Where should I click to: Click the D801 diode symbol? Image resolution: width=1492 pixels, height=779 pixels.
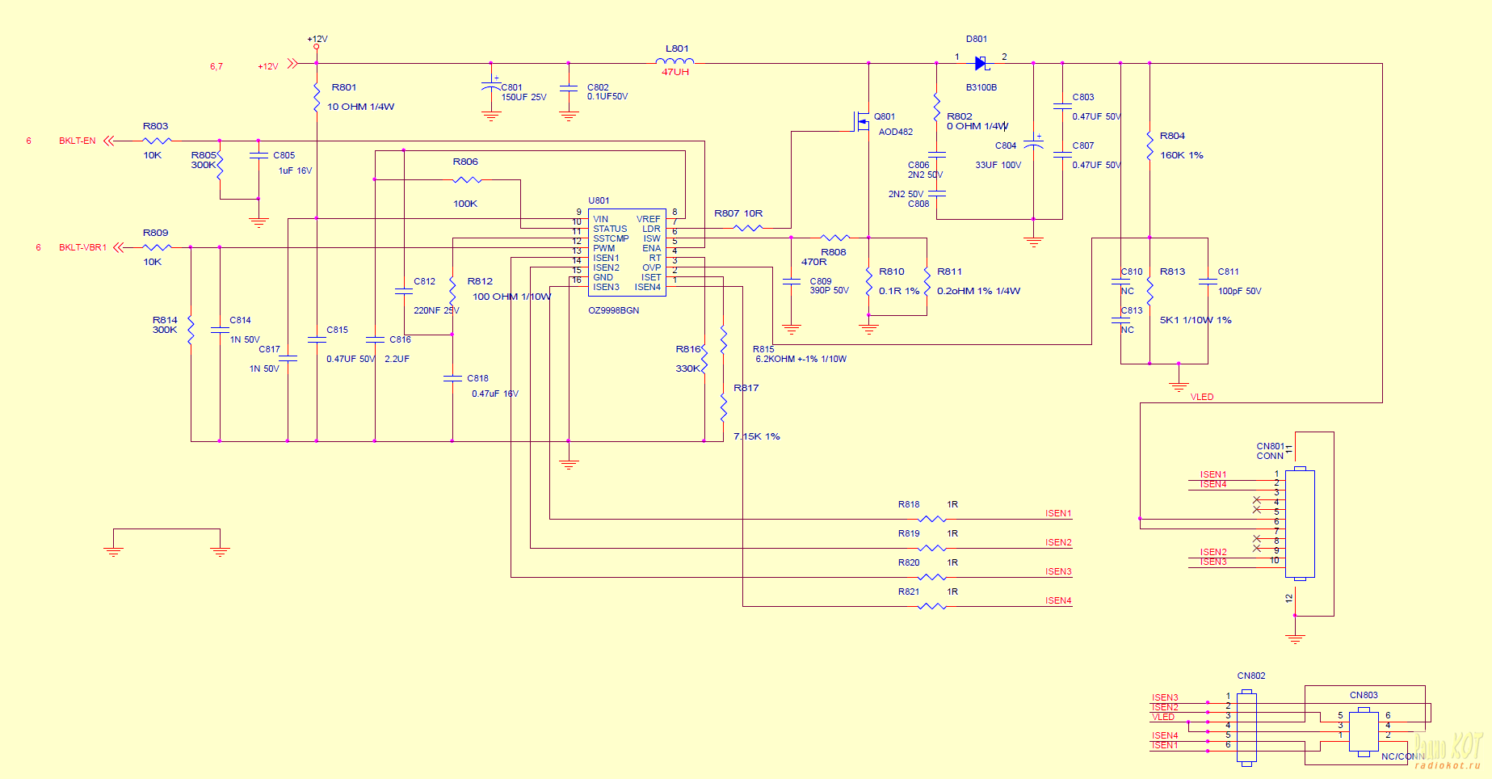tap(981, 63)
